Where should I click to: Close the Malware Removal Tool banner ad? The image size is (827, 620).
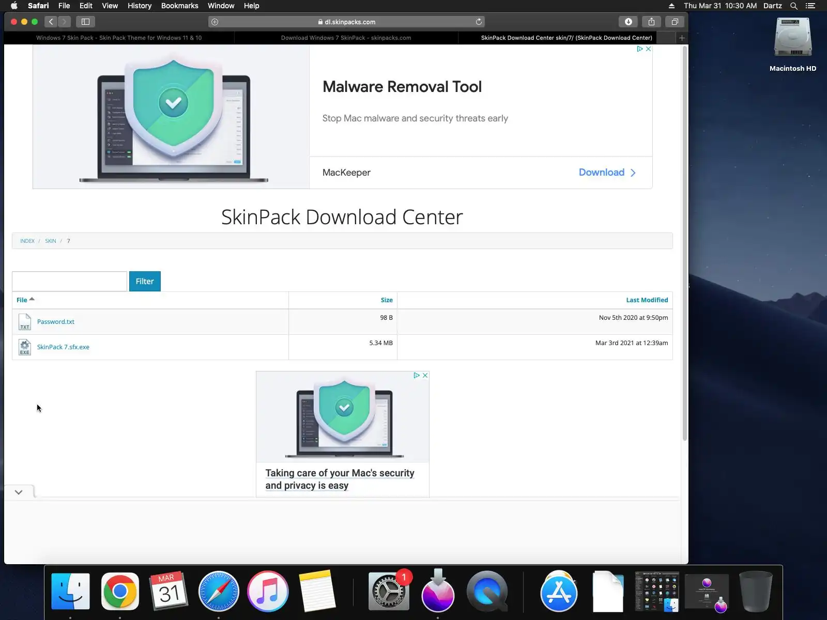click(648, 49)
